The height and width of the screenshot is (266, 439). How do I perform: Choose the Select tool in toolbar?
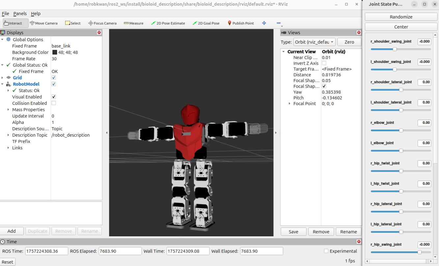click(73, 23)
